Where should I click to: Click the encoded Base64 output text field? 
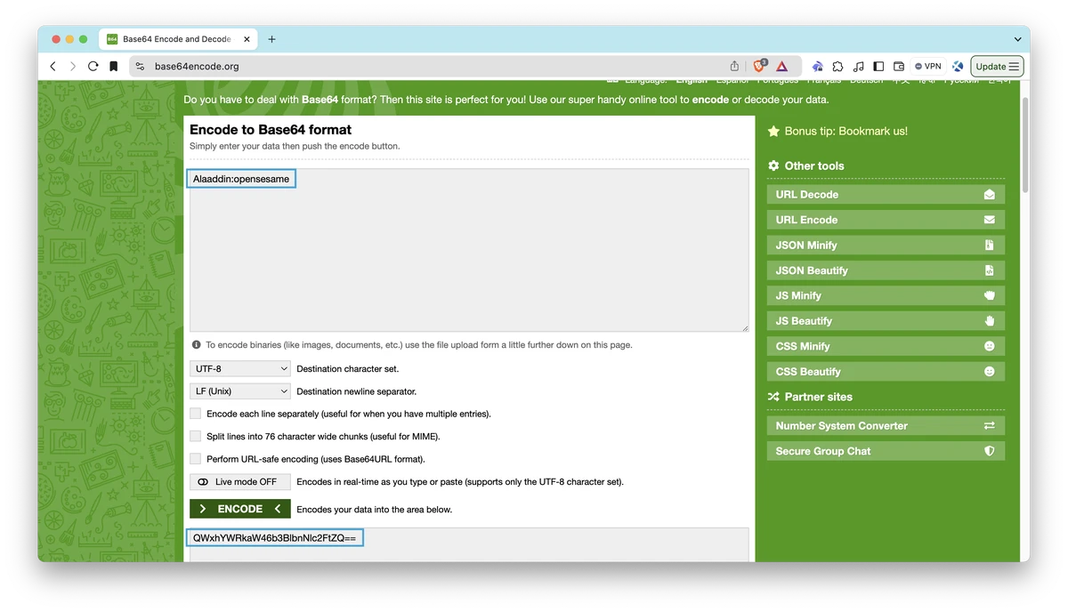tap(274, 537)
